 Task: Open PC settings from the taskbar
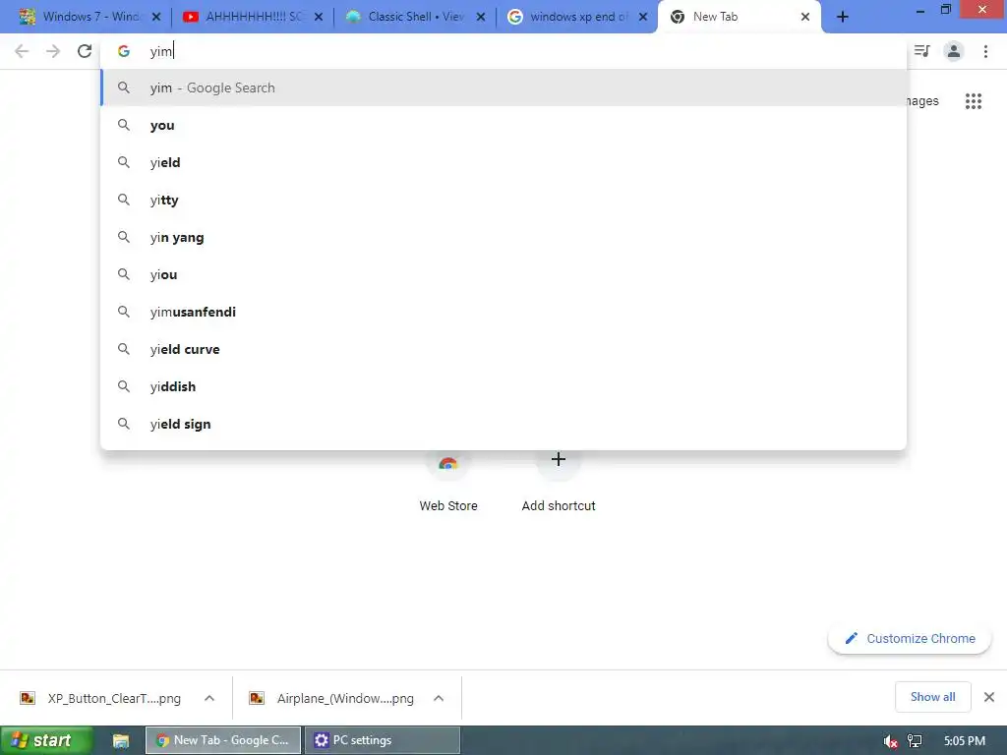point(383,740)
